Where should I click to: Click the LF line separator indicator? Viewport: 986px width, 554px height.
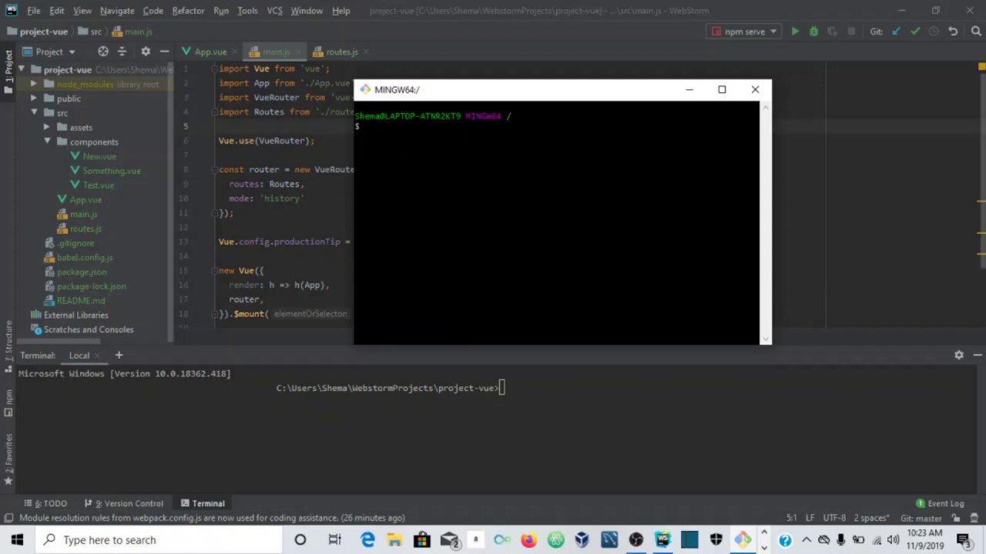810,518
